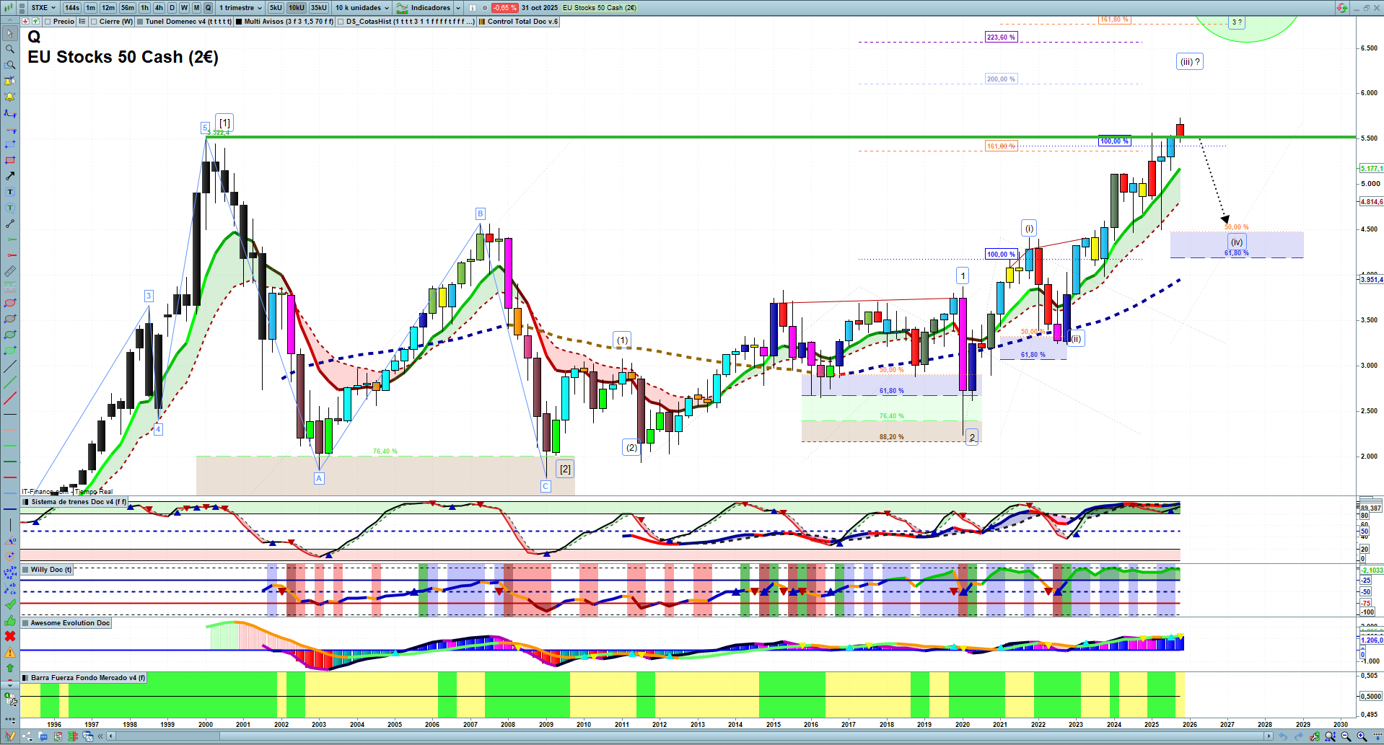Select the dark green ellipse tool

tap(10, 335)
